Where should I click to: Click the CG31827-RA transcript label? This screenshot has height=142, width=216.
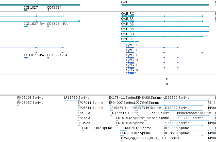(34, 24)
